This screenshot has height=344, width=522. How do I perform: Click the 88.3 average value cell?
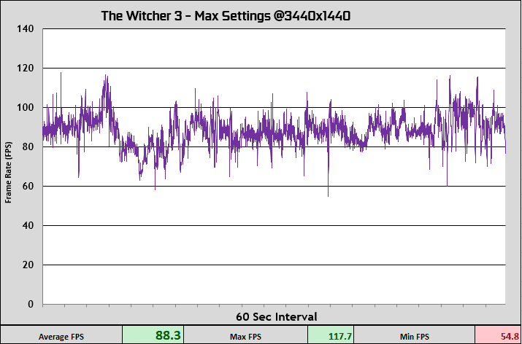click(153, 335)
